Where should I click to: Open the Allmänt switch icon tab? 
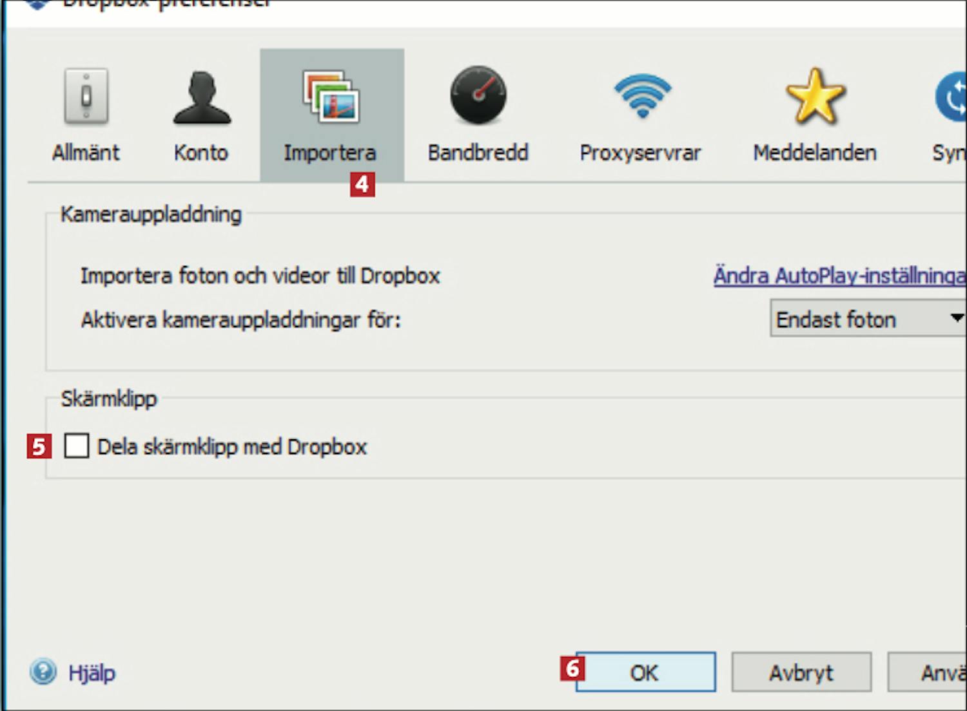tap(86, 97)
